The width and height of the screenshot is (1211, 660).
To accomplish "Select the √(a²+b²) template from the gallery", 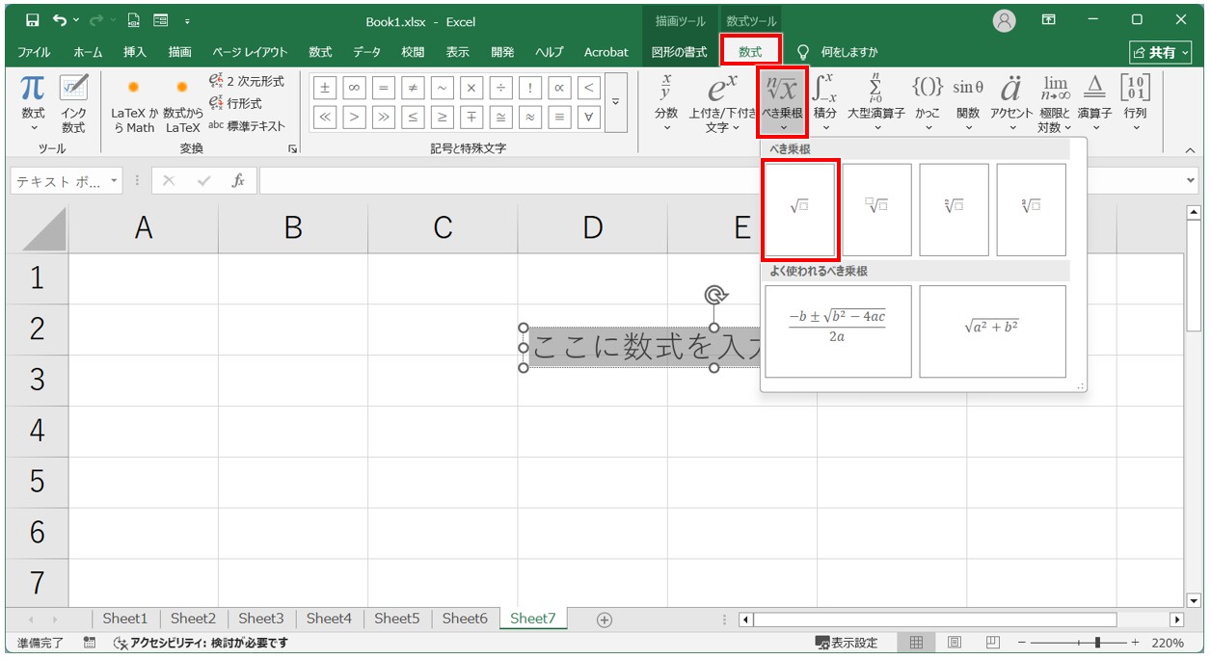I will pyautogui.click(x=994, y=331).
